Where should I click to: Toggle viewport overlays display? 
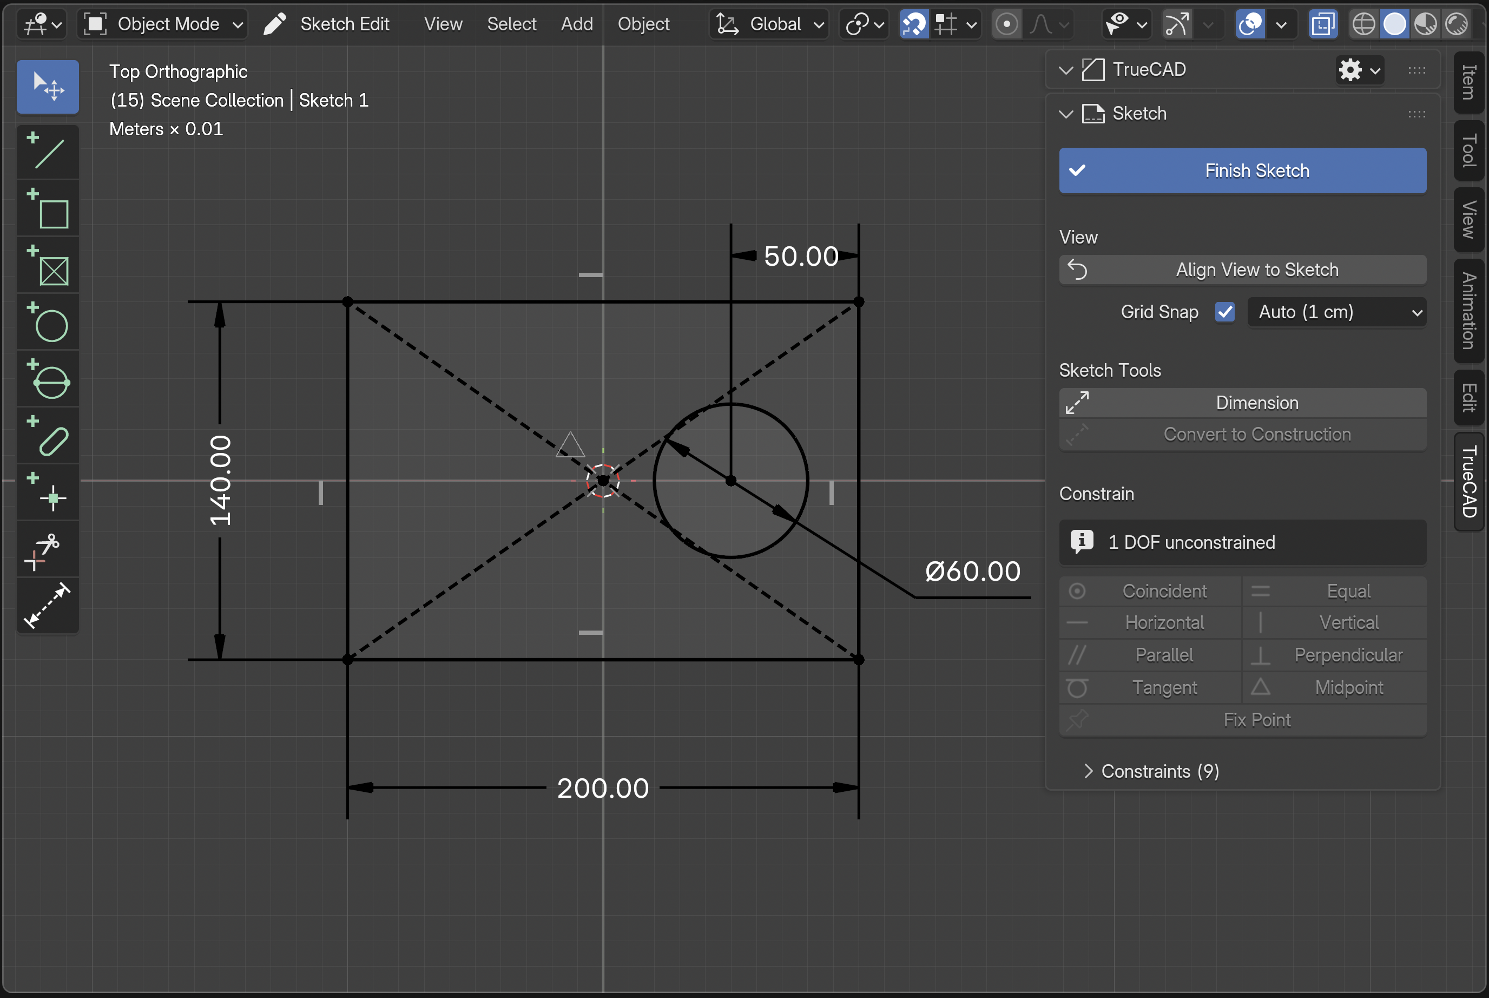click(x=1250, y=24)
